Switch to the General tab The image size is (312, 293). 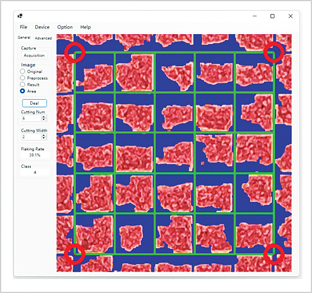point(24,38)
